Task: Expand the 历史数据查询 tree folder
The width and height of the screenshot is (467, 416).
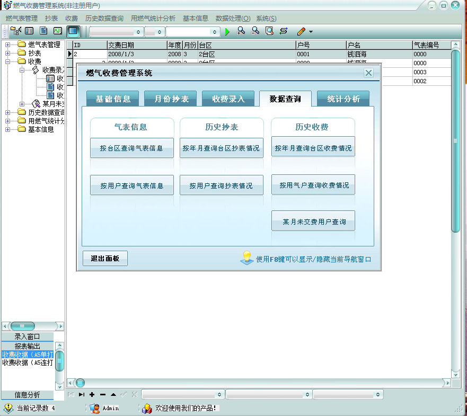Action: pyautogui.click(x=7, y=112)
